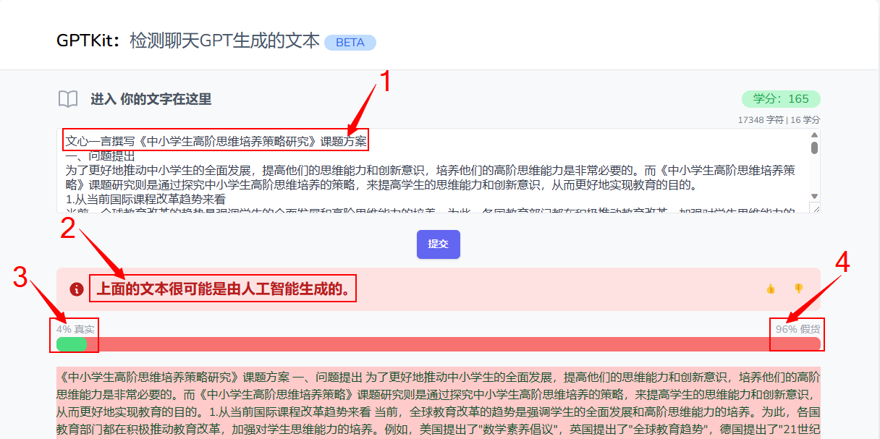Click the BETA badge next to the title
The image size is (880, 439).
coord(350,43)
